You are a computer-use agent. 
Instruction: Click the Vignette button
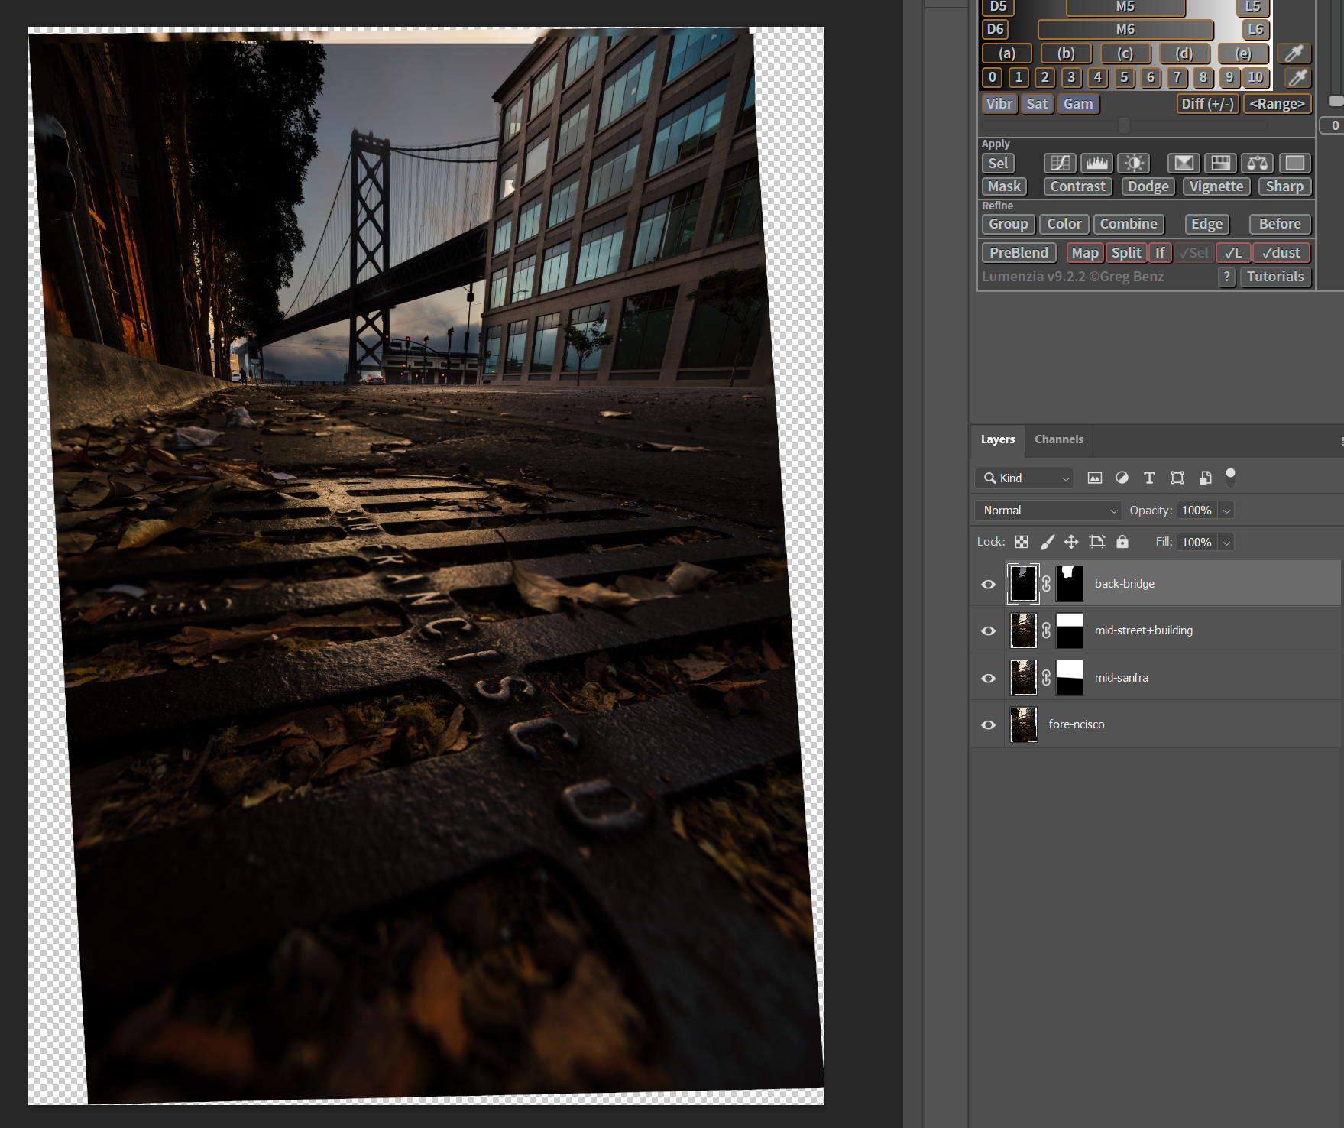1216,186
